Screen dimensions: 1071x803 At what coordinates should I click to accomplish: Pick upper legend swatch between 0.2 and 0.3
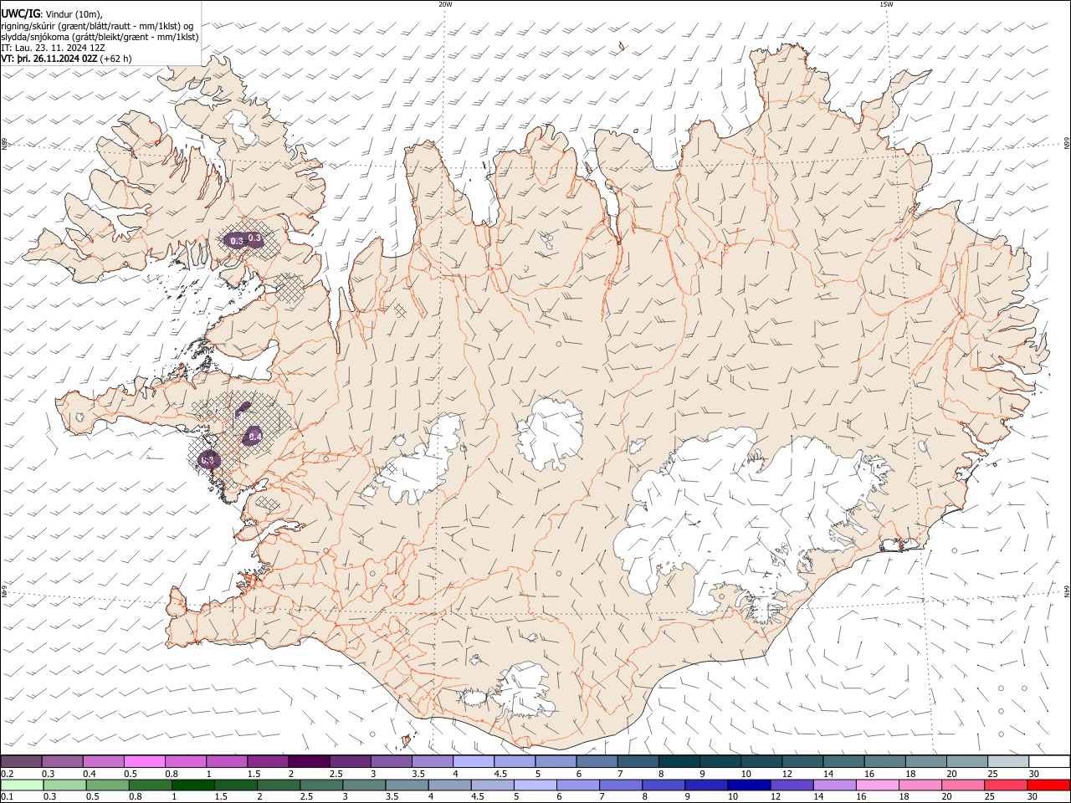[22, 762]
